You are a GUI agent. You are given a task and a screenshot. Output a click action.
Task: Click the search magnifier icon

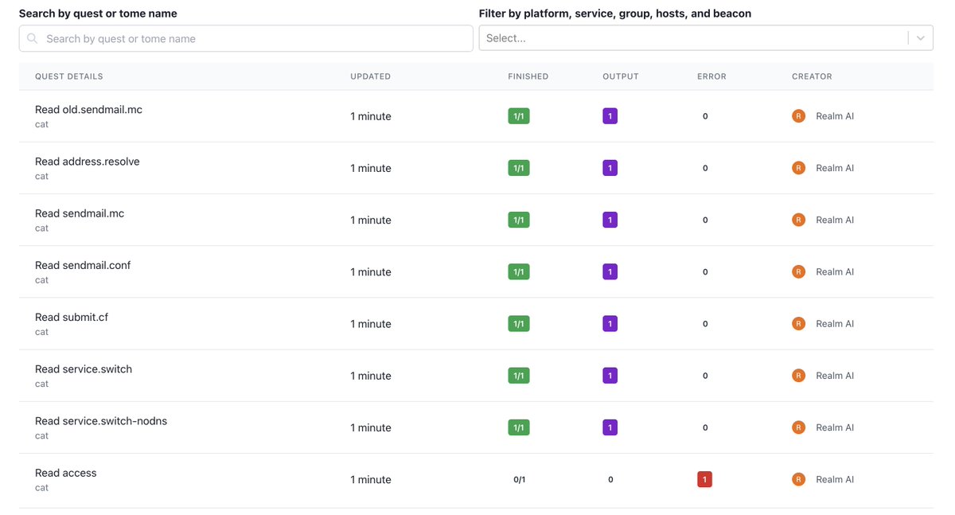(33, 38)
